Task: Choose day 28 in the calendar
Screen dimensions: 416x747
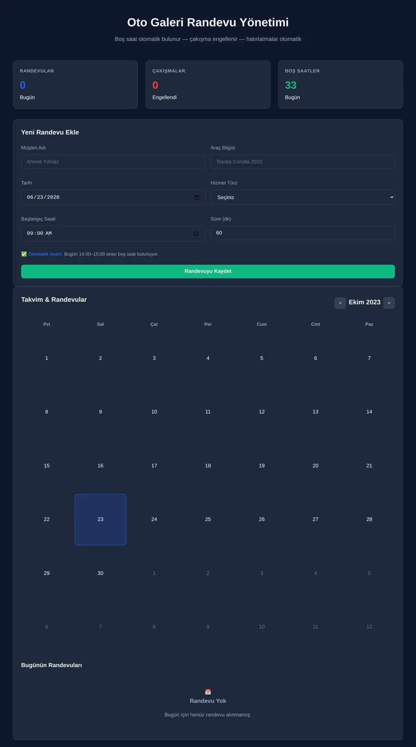Action: click(369, 519)
